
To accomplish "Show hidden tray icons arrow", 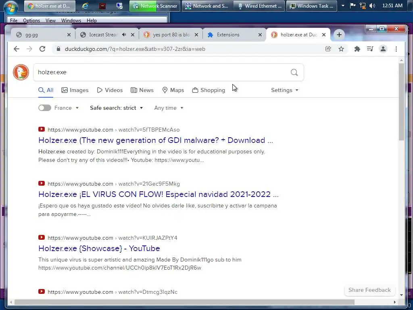I will coord(343,6).
